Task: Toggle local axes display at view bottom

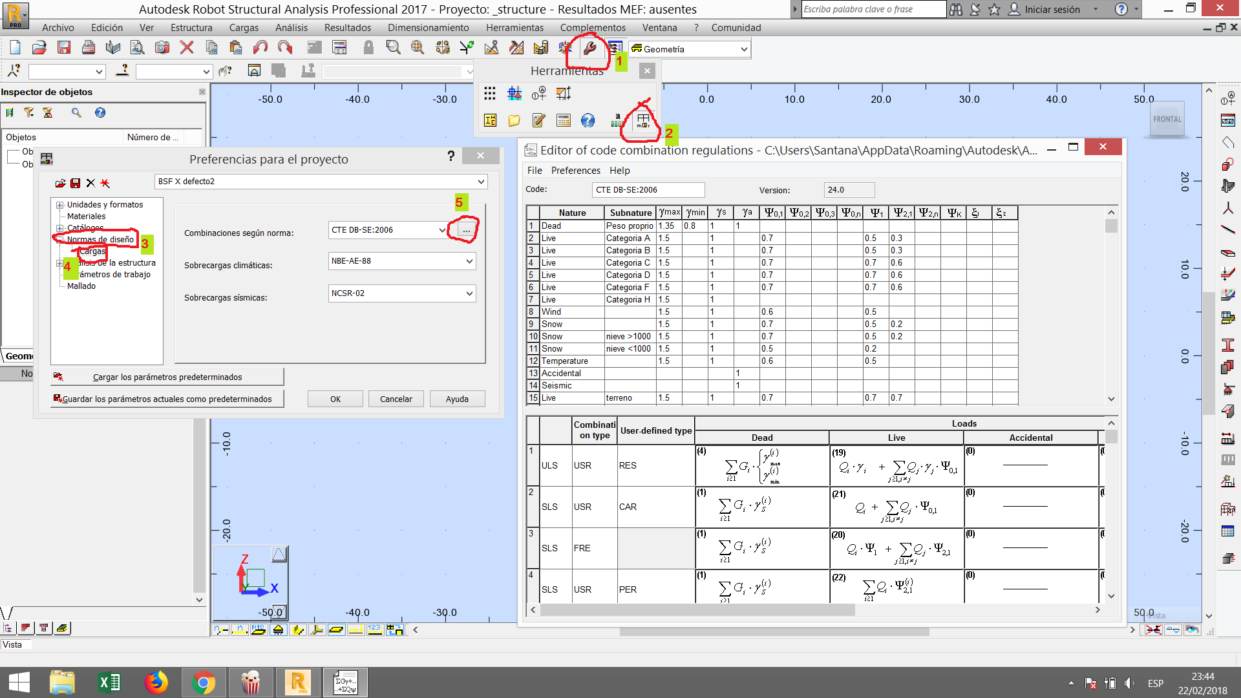Action: pyautogui.click(x=317, y=629)
